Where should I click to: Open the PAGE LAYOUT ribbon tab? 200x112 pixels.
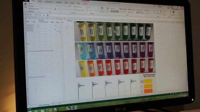click(x=49, y=2)
